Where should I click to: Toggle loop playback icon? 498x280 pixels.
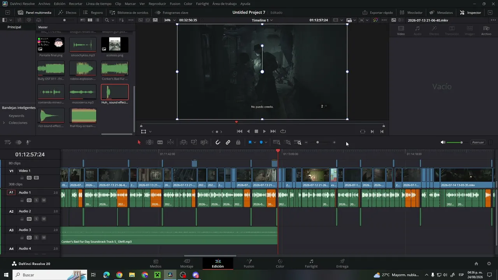(x=283, y=131)
